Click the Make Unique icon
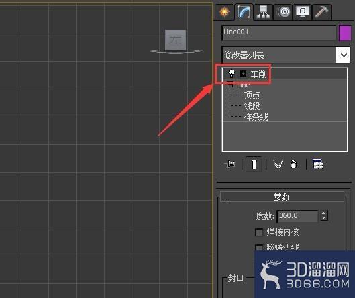 (278, 164)
